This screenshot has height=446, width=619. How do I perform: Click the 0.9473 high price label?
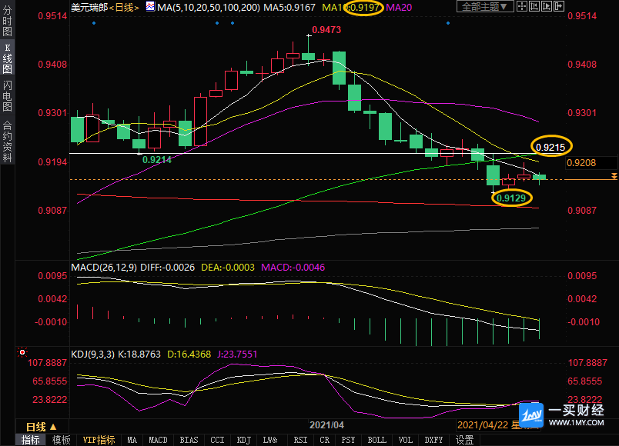tap(326, 29)
